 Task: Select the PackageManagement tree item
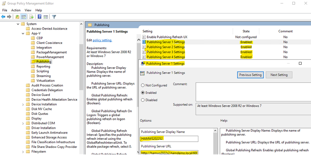(51, 52)
